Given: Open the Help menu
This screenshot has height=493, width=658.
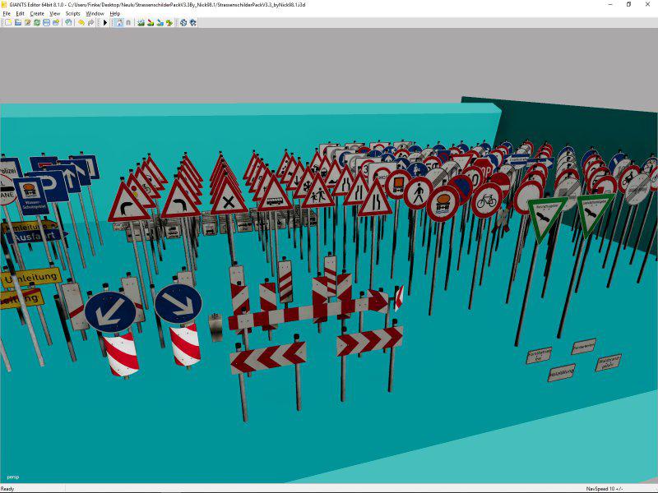Looking at the screenshot, I should 115,14.
